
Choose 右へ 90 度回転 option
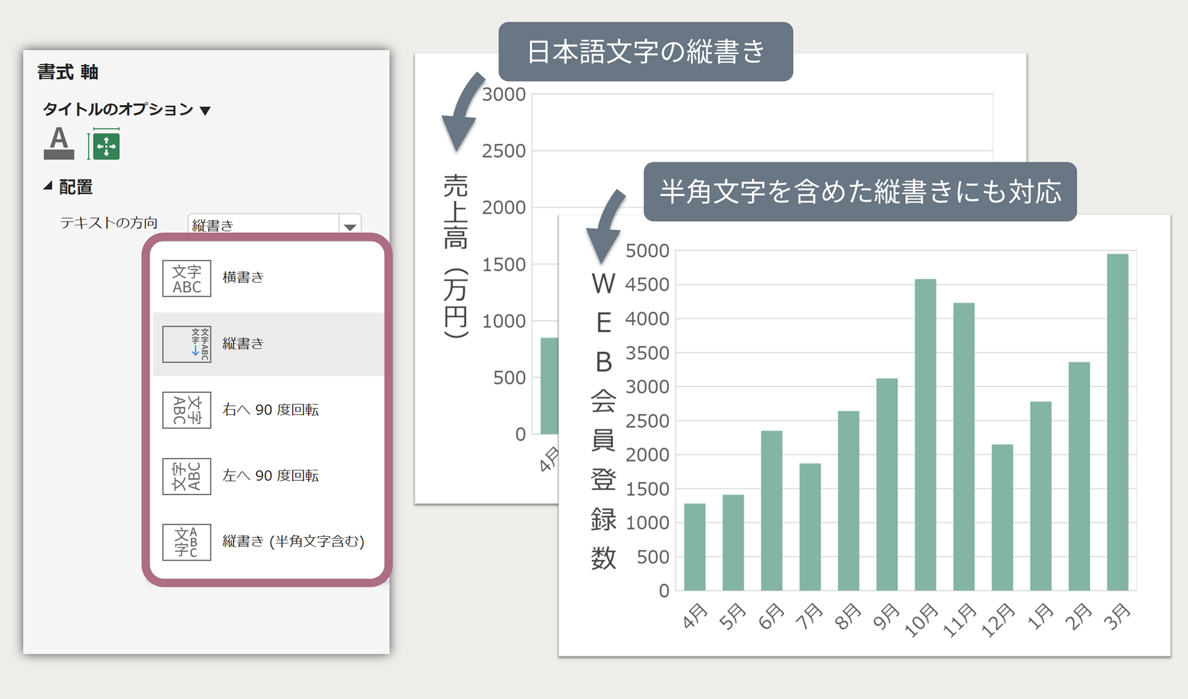click(x=269, y=410)
